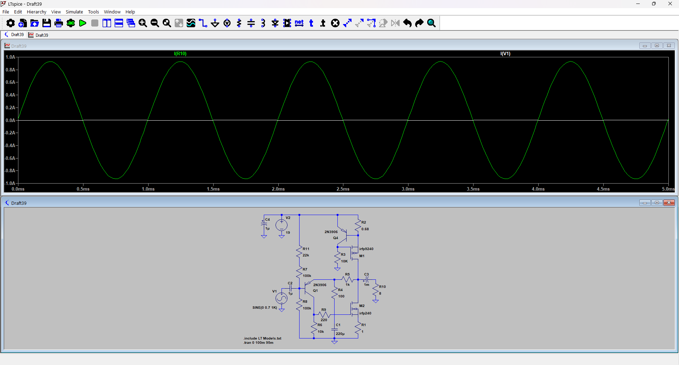
Task: Select the Inductor placement tool
Action: click(263, 23)
